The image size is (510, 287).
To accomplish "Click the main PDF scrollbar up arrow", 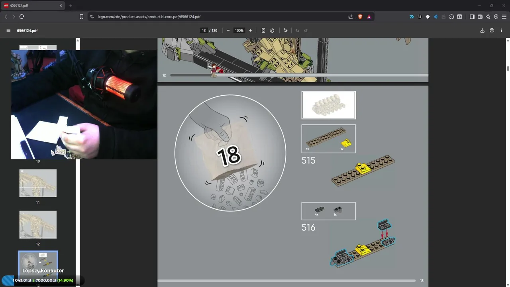I will tap(508, 40).
